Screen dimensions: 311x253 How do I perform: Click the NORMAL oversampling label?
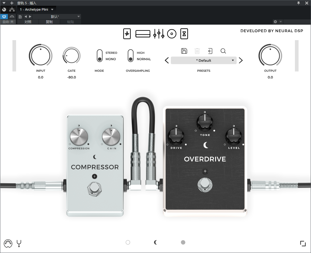[x=144, y=59]
